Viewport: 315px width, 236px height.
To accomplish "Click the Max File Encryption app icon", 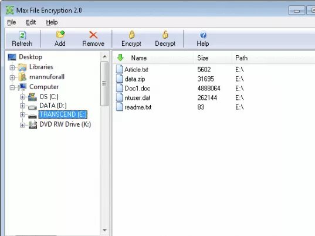I will [9, 10].
